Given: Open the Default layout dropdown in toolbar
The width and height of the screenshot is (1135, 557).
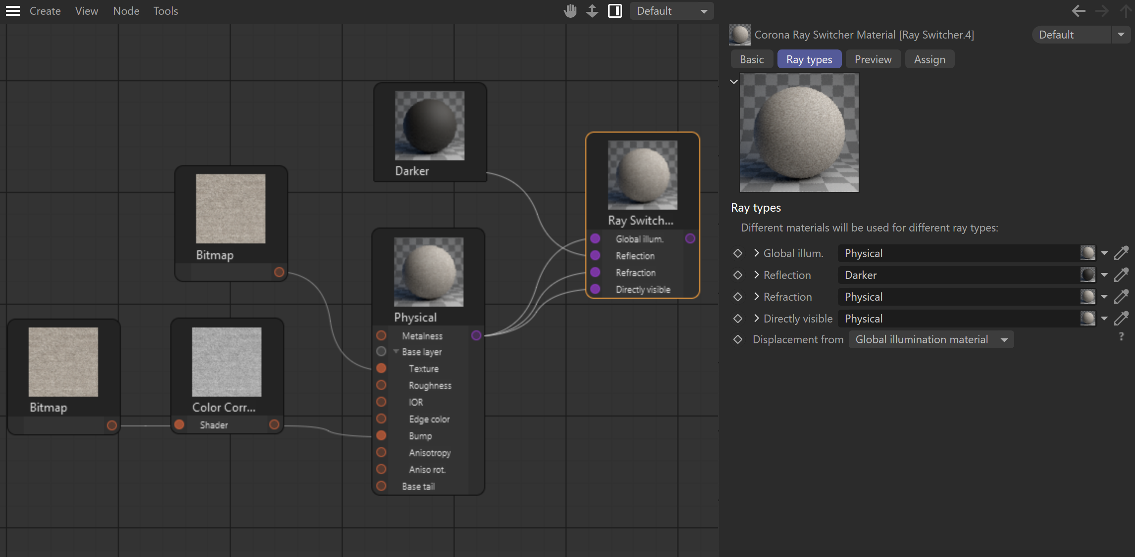Looking at the screenshot, I should point(671,11).
